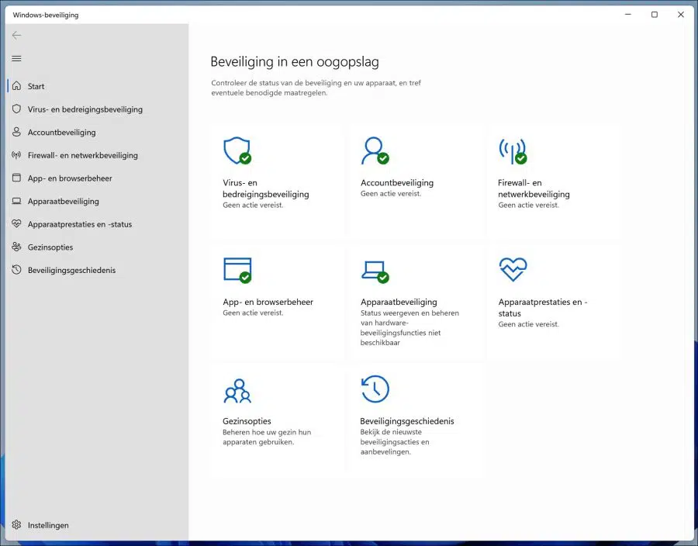Screen dimensions: 698x546
Task: Click the shield icon next to Virus- en bedreigingsbeveiliging in the sidebar
Action: (16, 109)
